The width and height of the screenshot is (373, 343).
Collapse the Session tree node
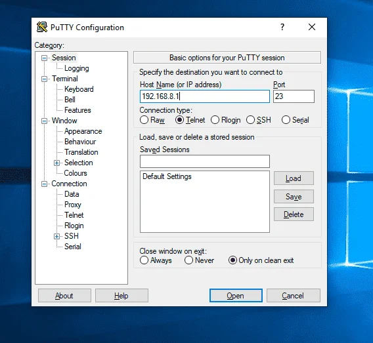point(44,58)
